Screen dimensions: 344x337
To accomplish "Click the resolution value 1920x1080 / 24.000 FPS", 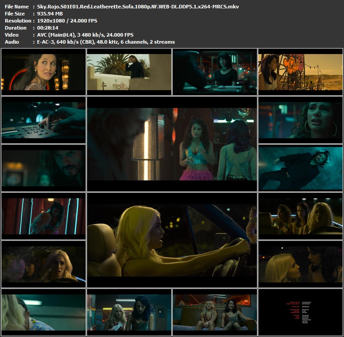I will point(67,21).
